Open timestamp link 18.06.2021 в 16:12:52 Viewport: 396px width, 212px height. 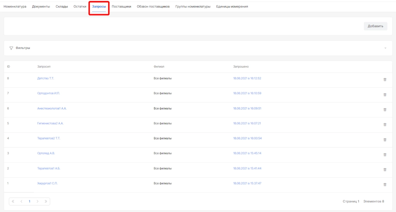click(x=247, y=78)
